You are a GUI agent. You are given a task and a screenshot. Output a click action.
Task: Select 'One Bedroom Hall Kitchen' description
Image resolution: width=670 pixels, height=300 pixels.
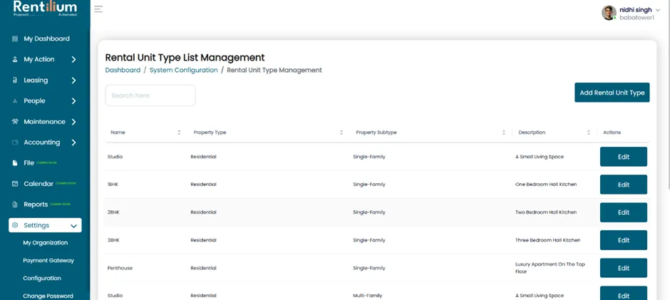[x=546, y=185]
